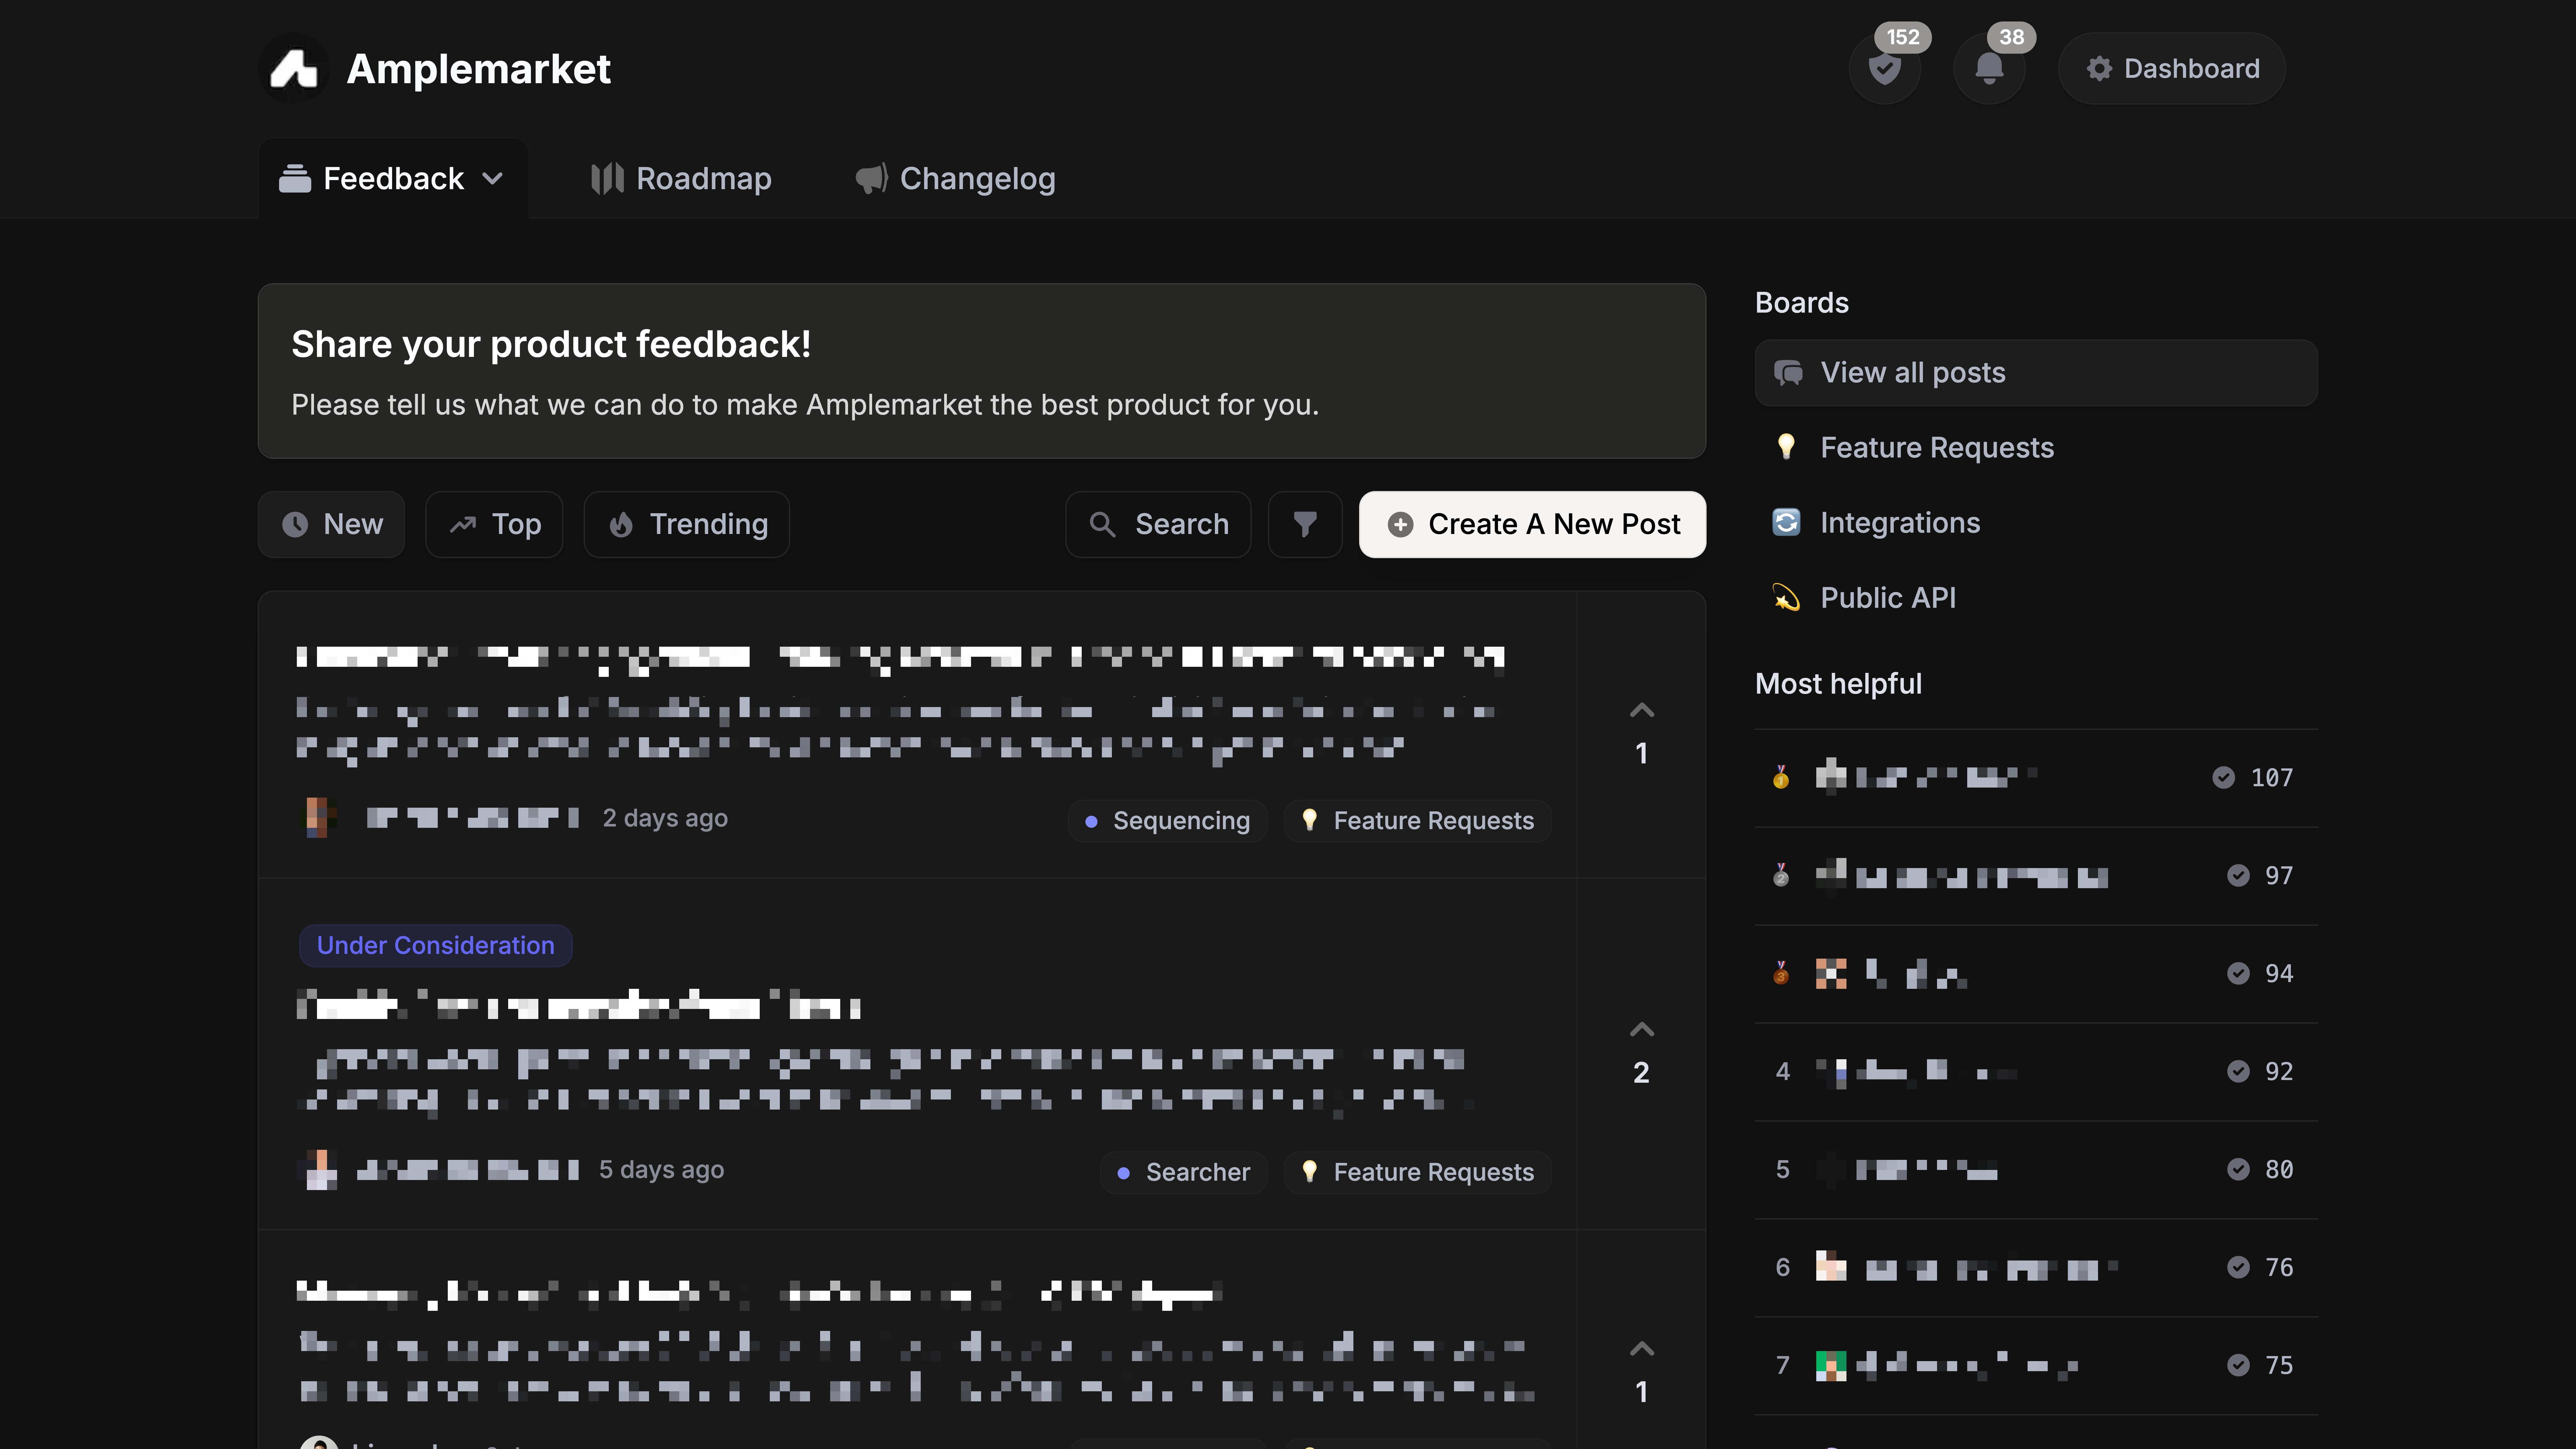Image resolution: width=2576 pixels, height=1449 pixels.
Task: Select the Sequencing tag on the first post
Action: point(1167,820)
